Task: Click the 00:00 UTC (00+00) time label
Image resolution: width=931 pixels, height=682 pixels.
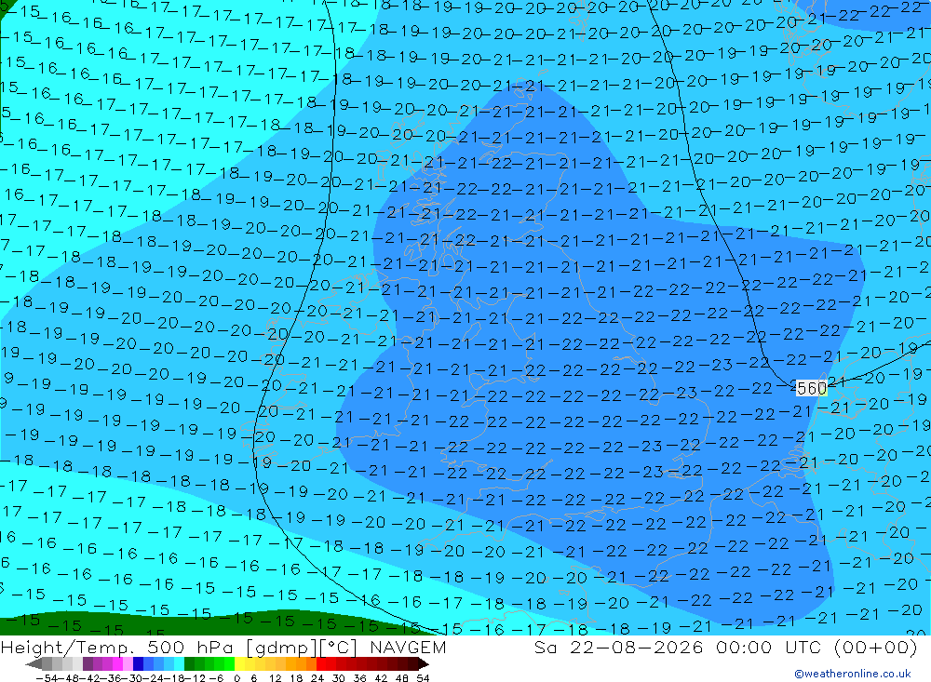Action: tap(816, 647)
